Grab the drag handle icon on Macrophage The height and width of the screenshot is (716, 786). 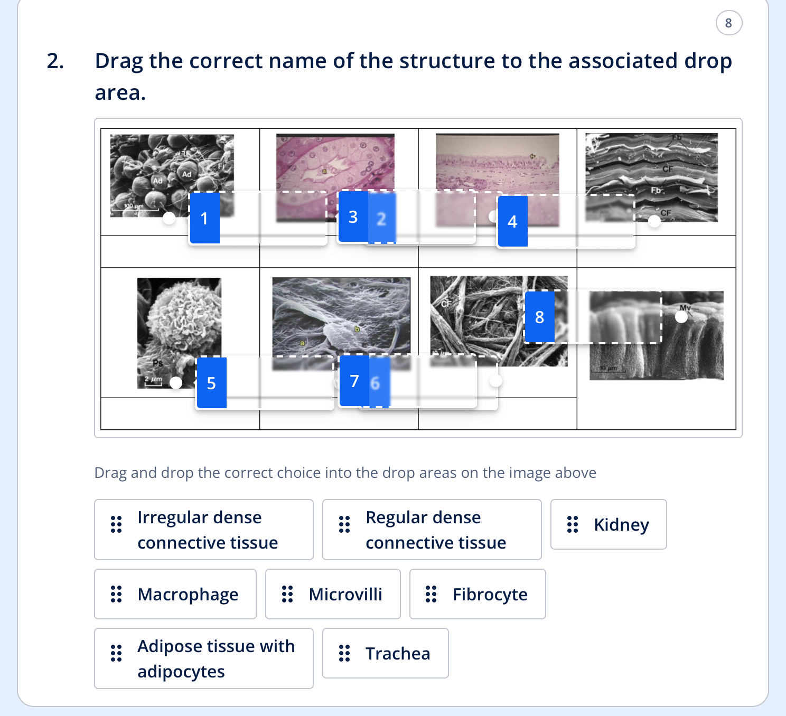(116, 594)
